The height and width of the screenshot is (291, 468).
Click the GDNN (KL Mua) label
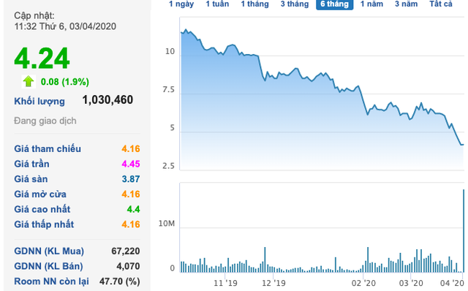coord(49,251)
